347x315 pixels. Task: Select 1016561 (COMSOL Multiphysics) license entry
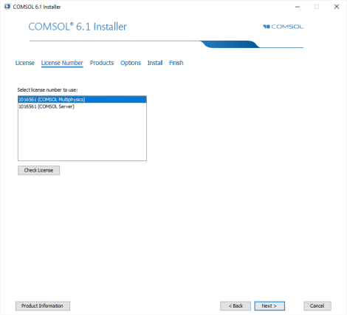click(82, 100)
